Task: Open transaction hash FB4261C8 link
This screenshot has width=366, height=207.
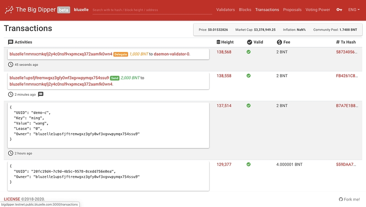Action: coord(346,75)
